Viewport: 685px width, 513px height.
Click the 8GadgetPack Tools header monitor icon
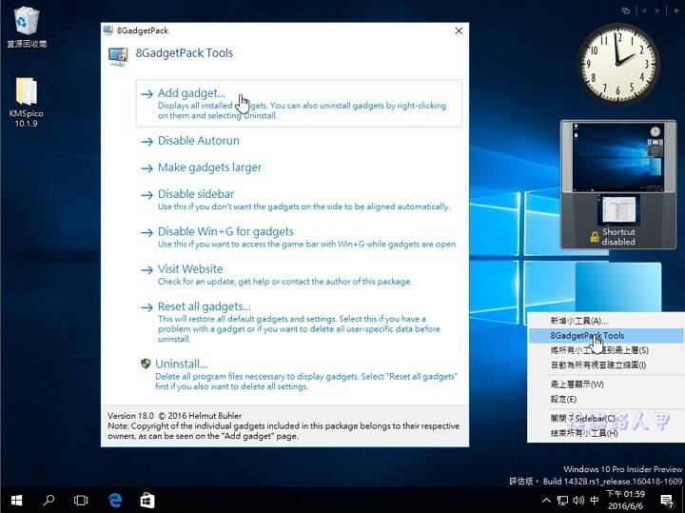pos(118,57)
